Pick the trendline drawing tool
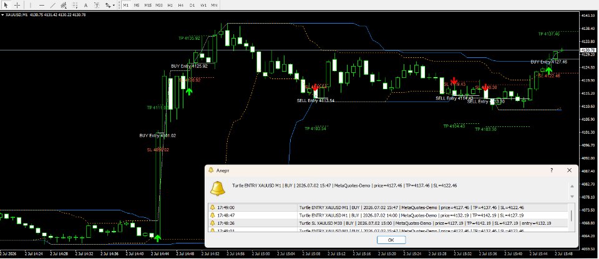This screenshot has width=599, height=259. coord(52,6)
